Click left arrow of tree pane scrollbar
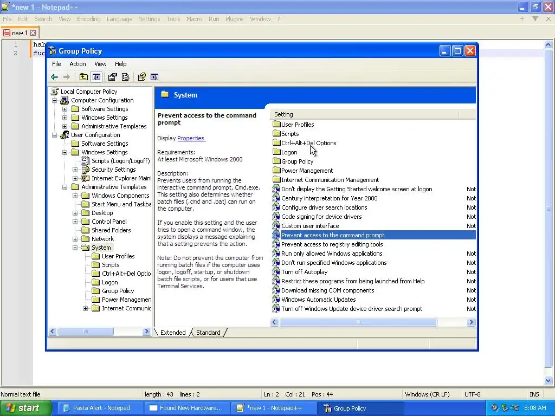Viewport: 555px width, 416px height. tap(53, 331)
